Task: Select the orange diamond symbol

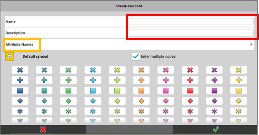Action: pos(141,101)
